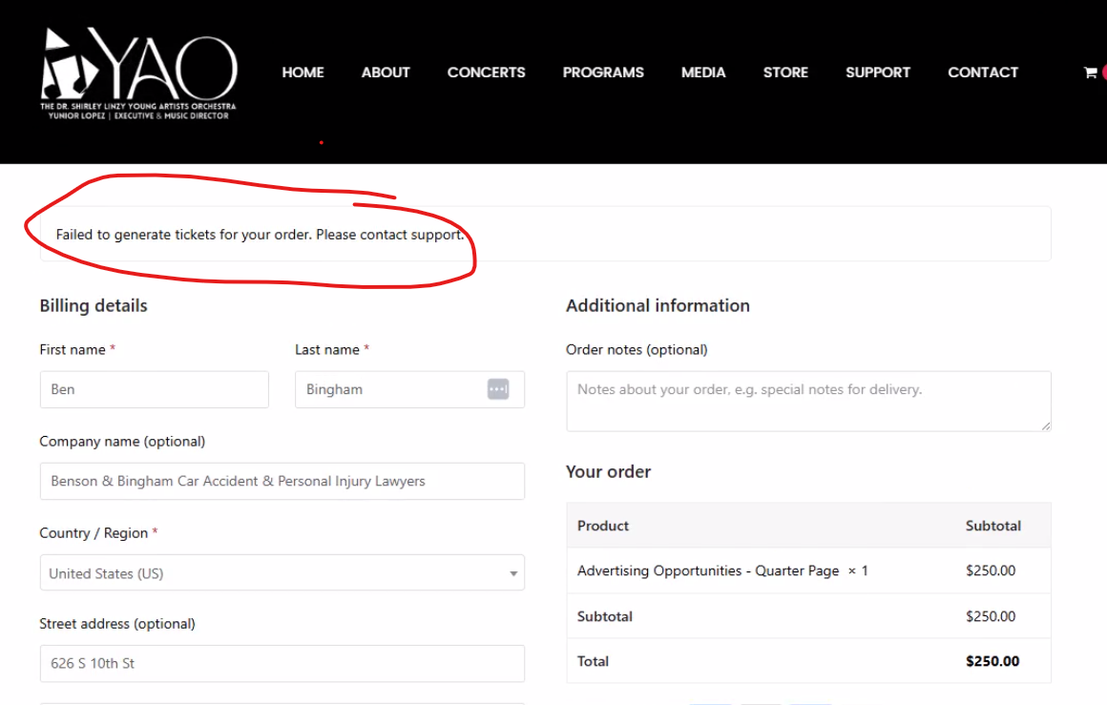Image resolution: width=1107 pixels, height=705 pixels.
Task: Click autofill icon in Last name field
Action: pyautogui.click(x=498, y=389)
